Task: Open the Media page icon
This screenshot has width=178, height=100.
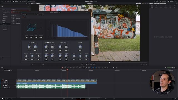Action: [x=64, y=99]
